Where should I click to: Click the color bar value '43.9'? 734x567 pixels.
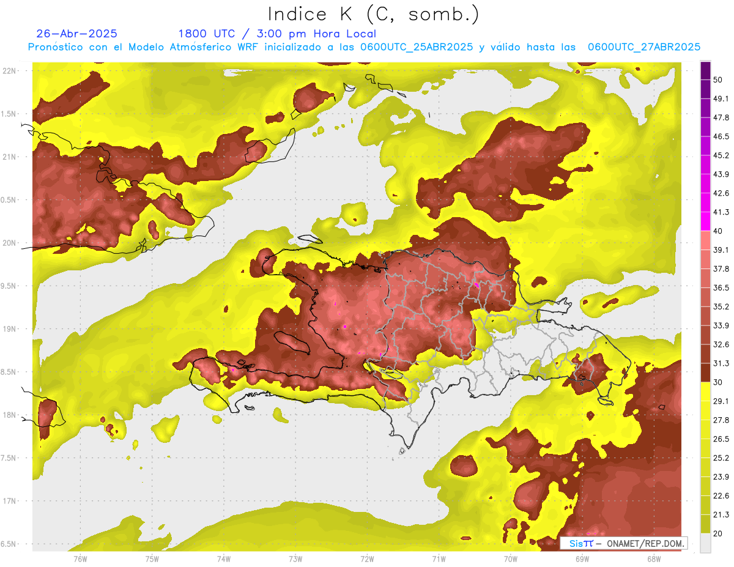(721, 174)
